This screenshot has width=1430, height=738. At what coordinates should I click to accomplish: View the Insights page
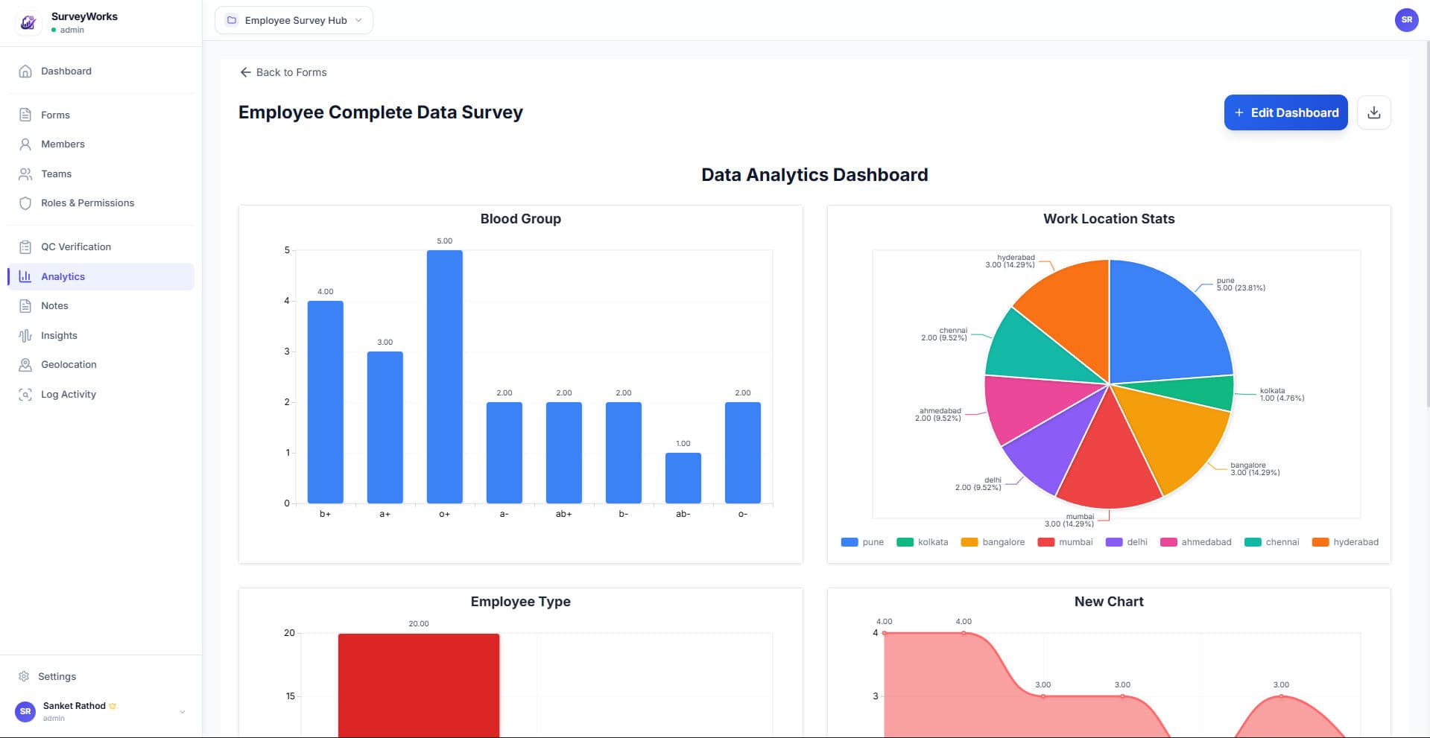point(101,336)
